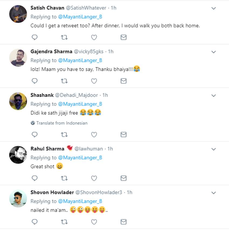Expand dropdown arrow on Gajendra Sharma's tweet

click(214, 52)
